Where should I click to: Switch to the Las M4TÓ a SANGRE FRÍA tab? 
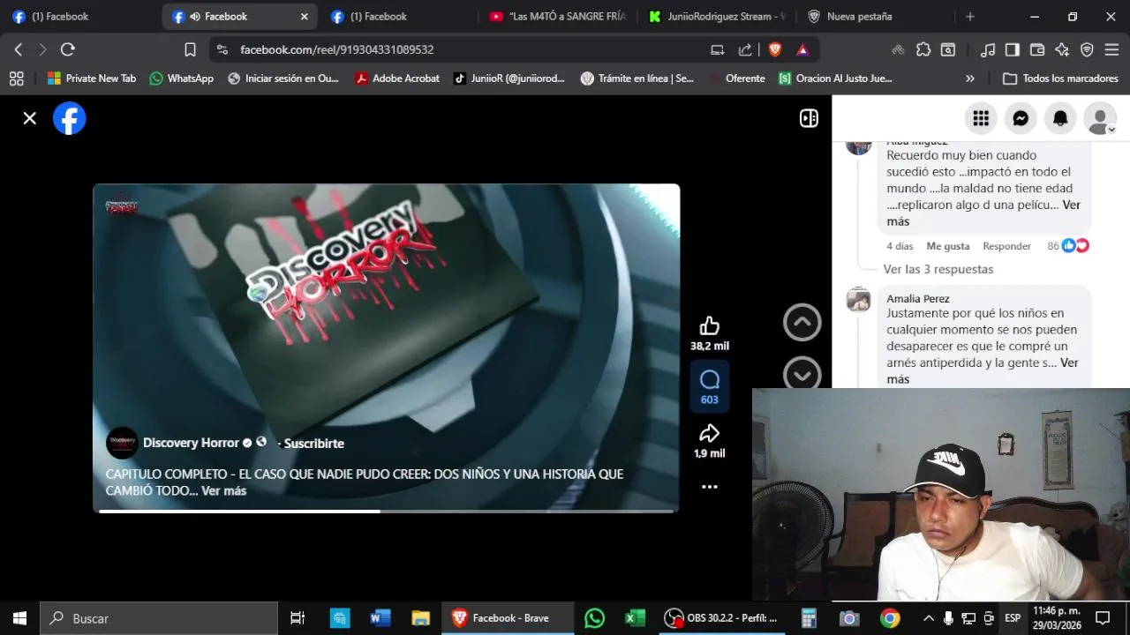[x=558, y=16]
